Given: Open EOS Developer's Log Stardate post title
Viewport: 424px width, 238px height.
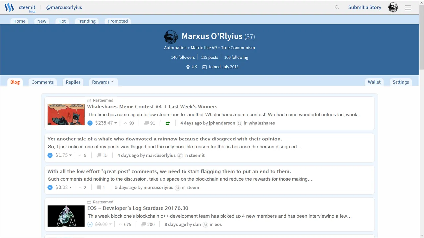Looking at the screenshot, I should click(138, 208).
